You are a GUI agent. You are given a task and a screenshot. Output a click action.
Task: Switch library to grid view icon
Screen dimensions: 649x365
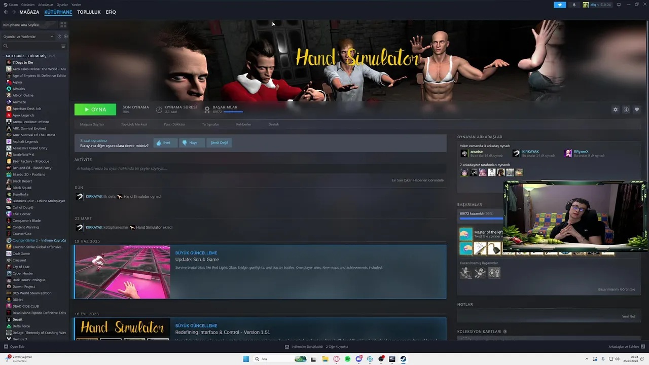63,24
